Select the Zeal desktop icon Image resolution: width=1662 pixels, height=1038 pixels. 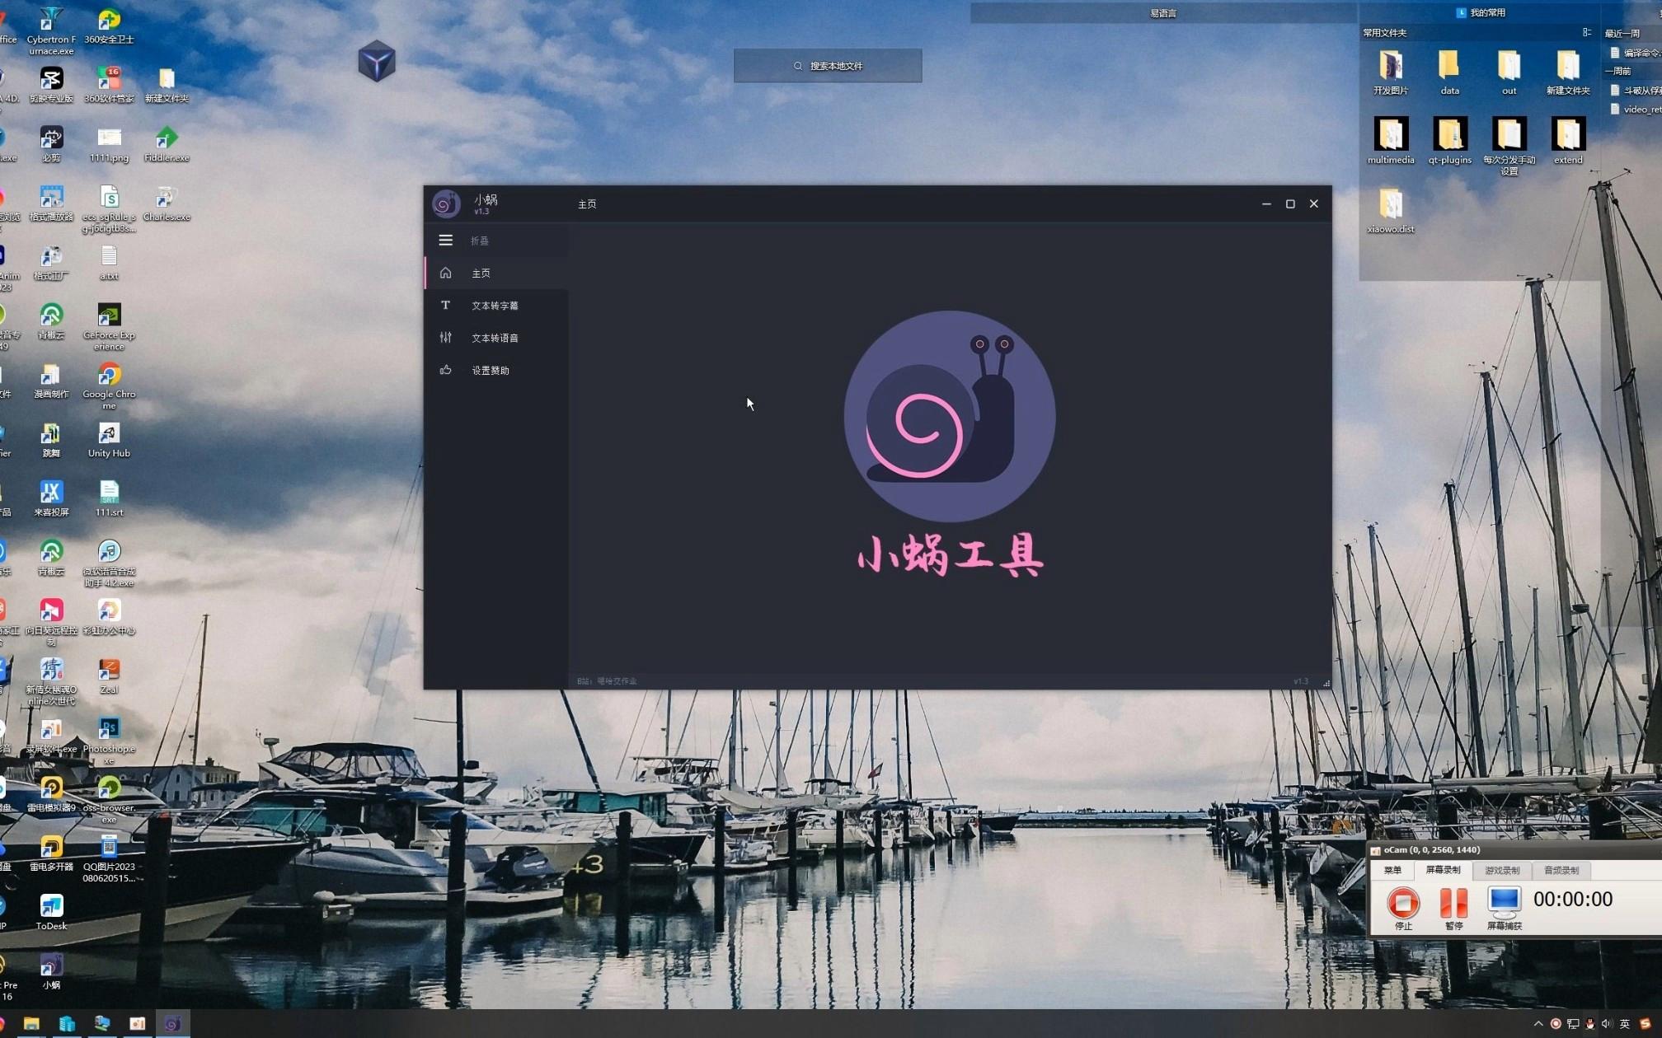[x=109, y=676]
